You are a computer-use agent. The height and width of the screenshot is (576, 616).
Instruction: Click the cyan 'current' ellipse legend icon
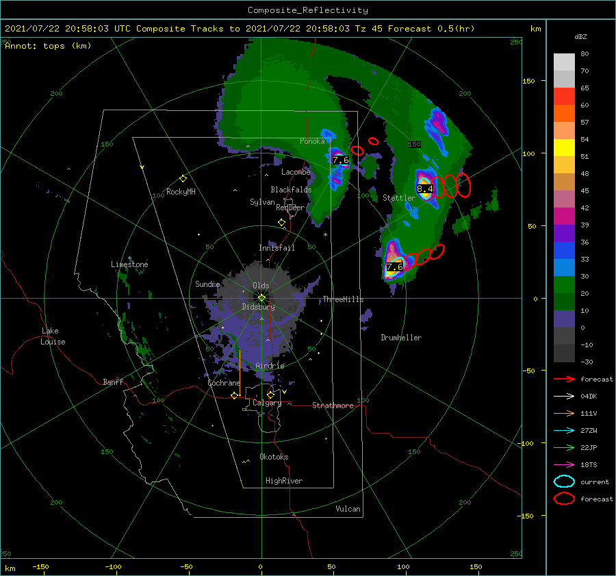pyautogui.click(x=564, y=481)
